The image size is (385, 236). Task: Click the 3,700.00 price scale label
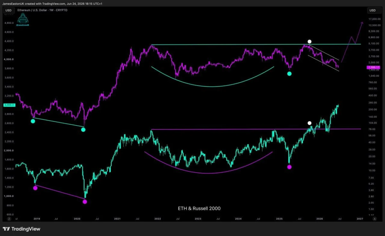[373, 50]
